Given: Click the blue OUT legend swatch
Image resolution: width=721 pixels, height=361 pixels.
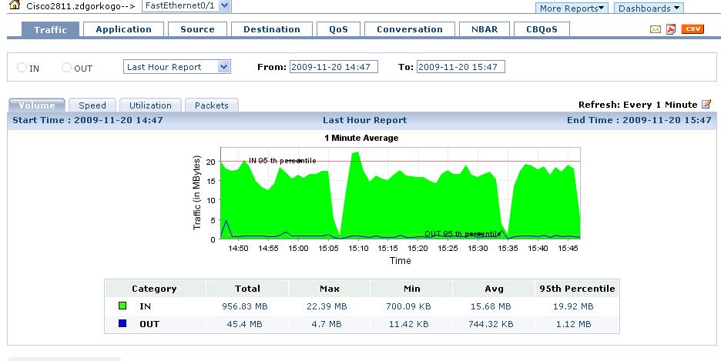Looking at the screenshot, I should coord(122,323).
